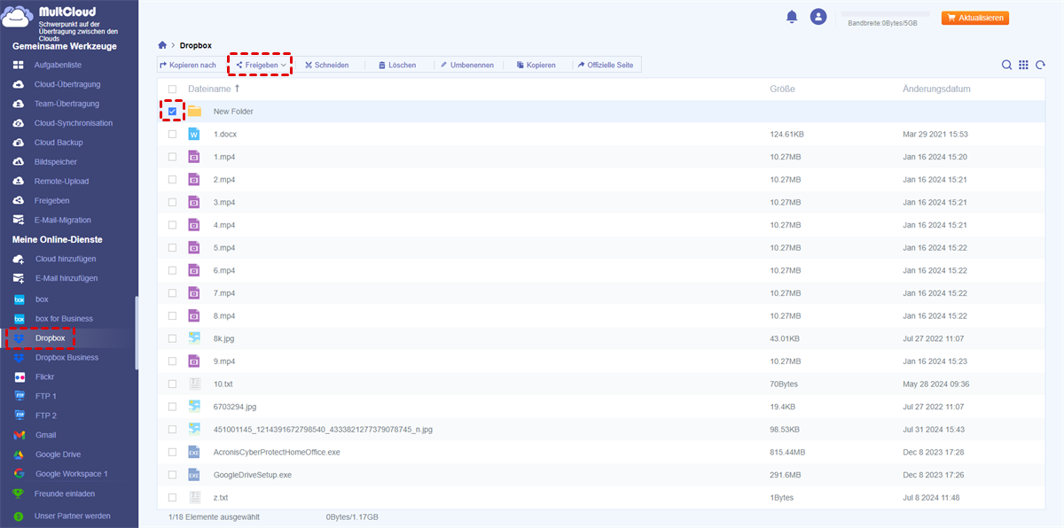The image size is (1064, 528).
Task: Click Kopieren in the toolbar
Action: point(536,65)
